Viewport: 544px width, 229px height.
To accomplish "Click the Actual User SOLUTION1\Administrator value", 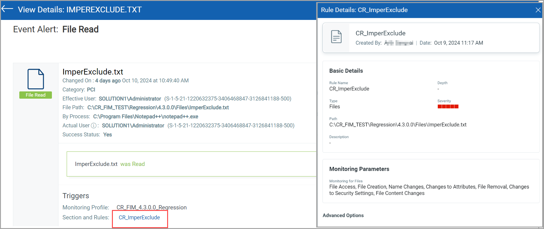I will [x=133, y=126].
